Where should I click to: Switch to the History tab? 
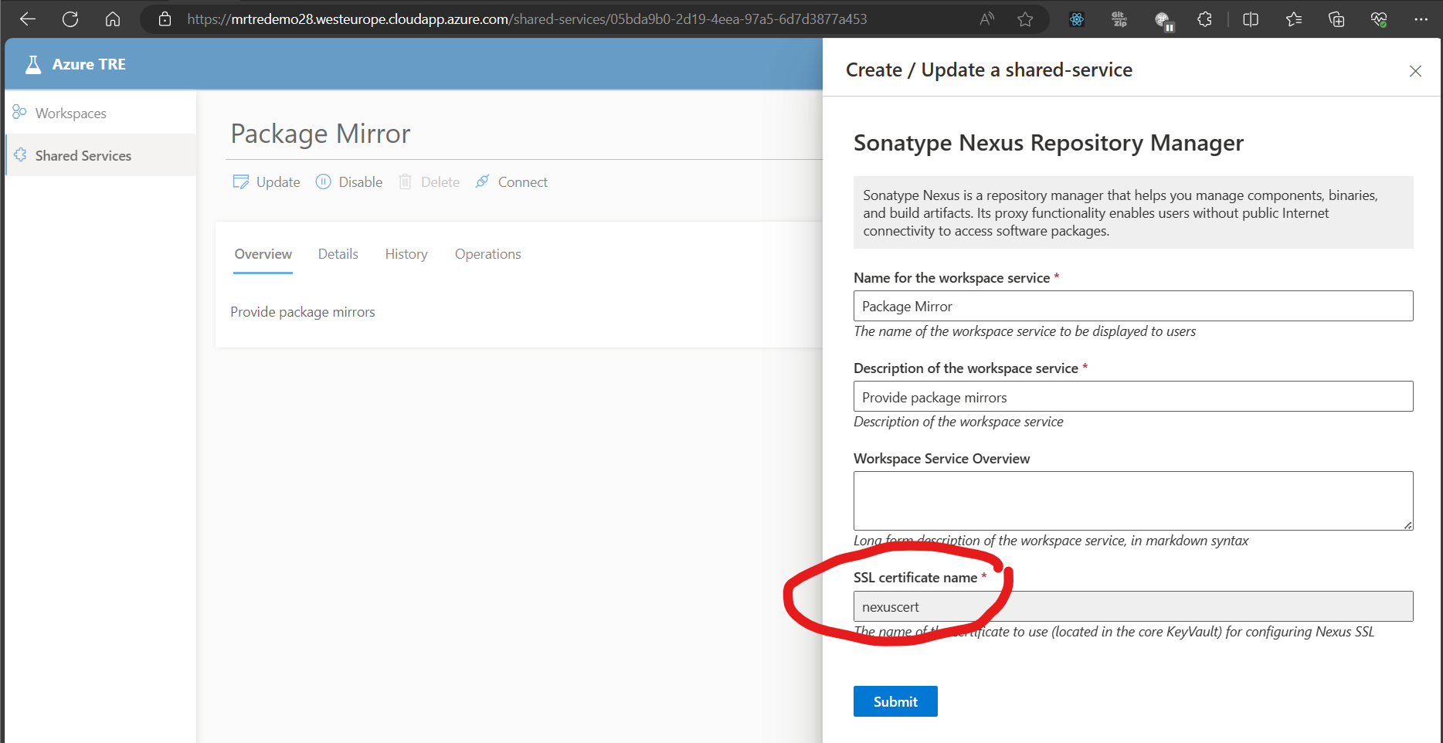point(406,254)
